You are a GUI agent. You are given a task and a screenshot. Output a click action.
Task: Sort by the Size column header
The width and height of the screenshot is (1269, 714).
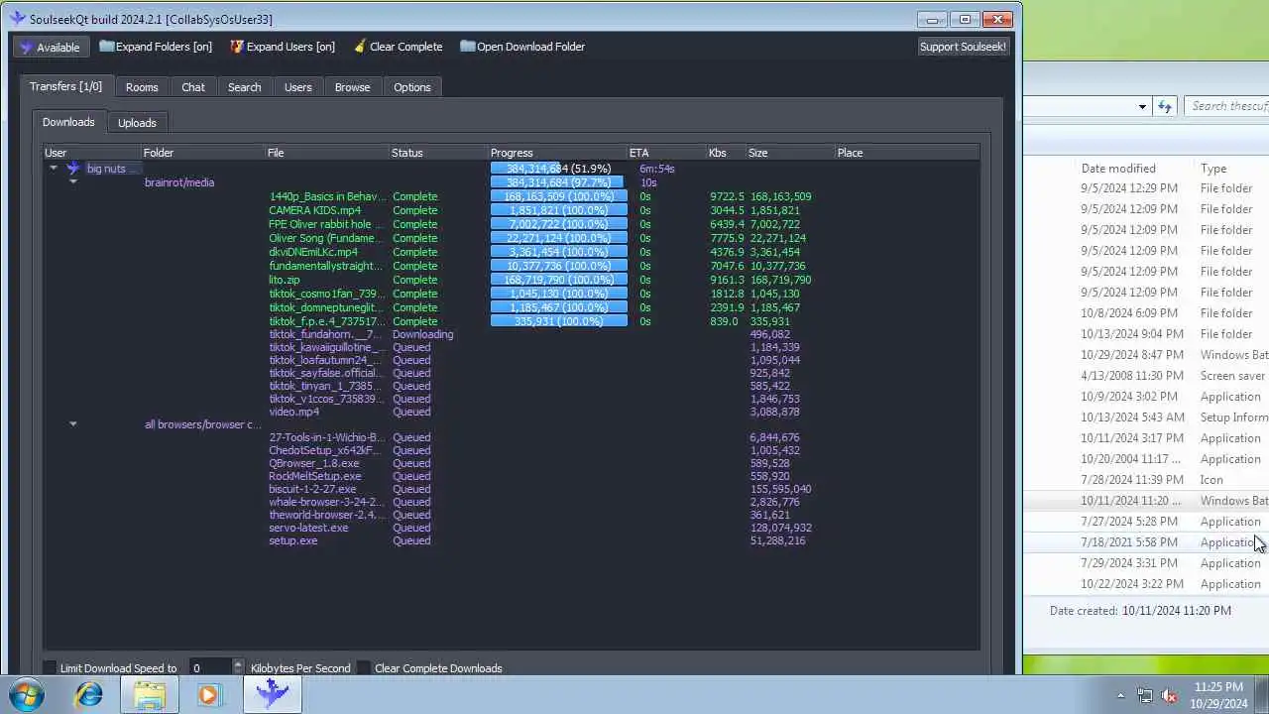790,153
